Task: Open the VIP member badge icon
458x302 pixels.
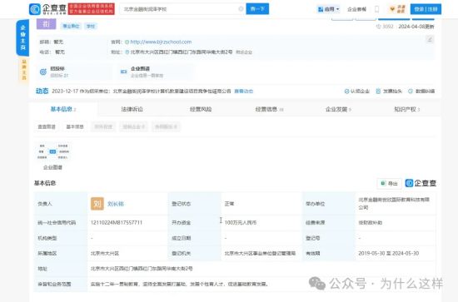Action: (x=397, y=9)
